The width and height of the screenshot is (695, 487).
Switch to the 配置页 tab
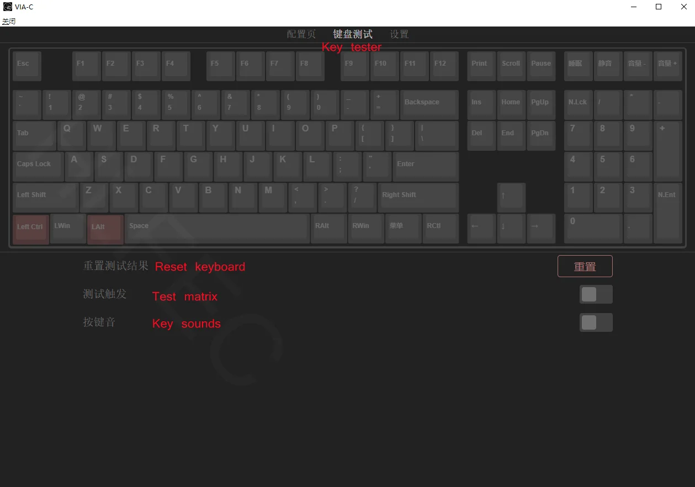pyautogui.click(x=301, y=34)
